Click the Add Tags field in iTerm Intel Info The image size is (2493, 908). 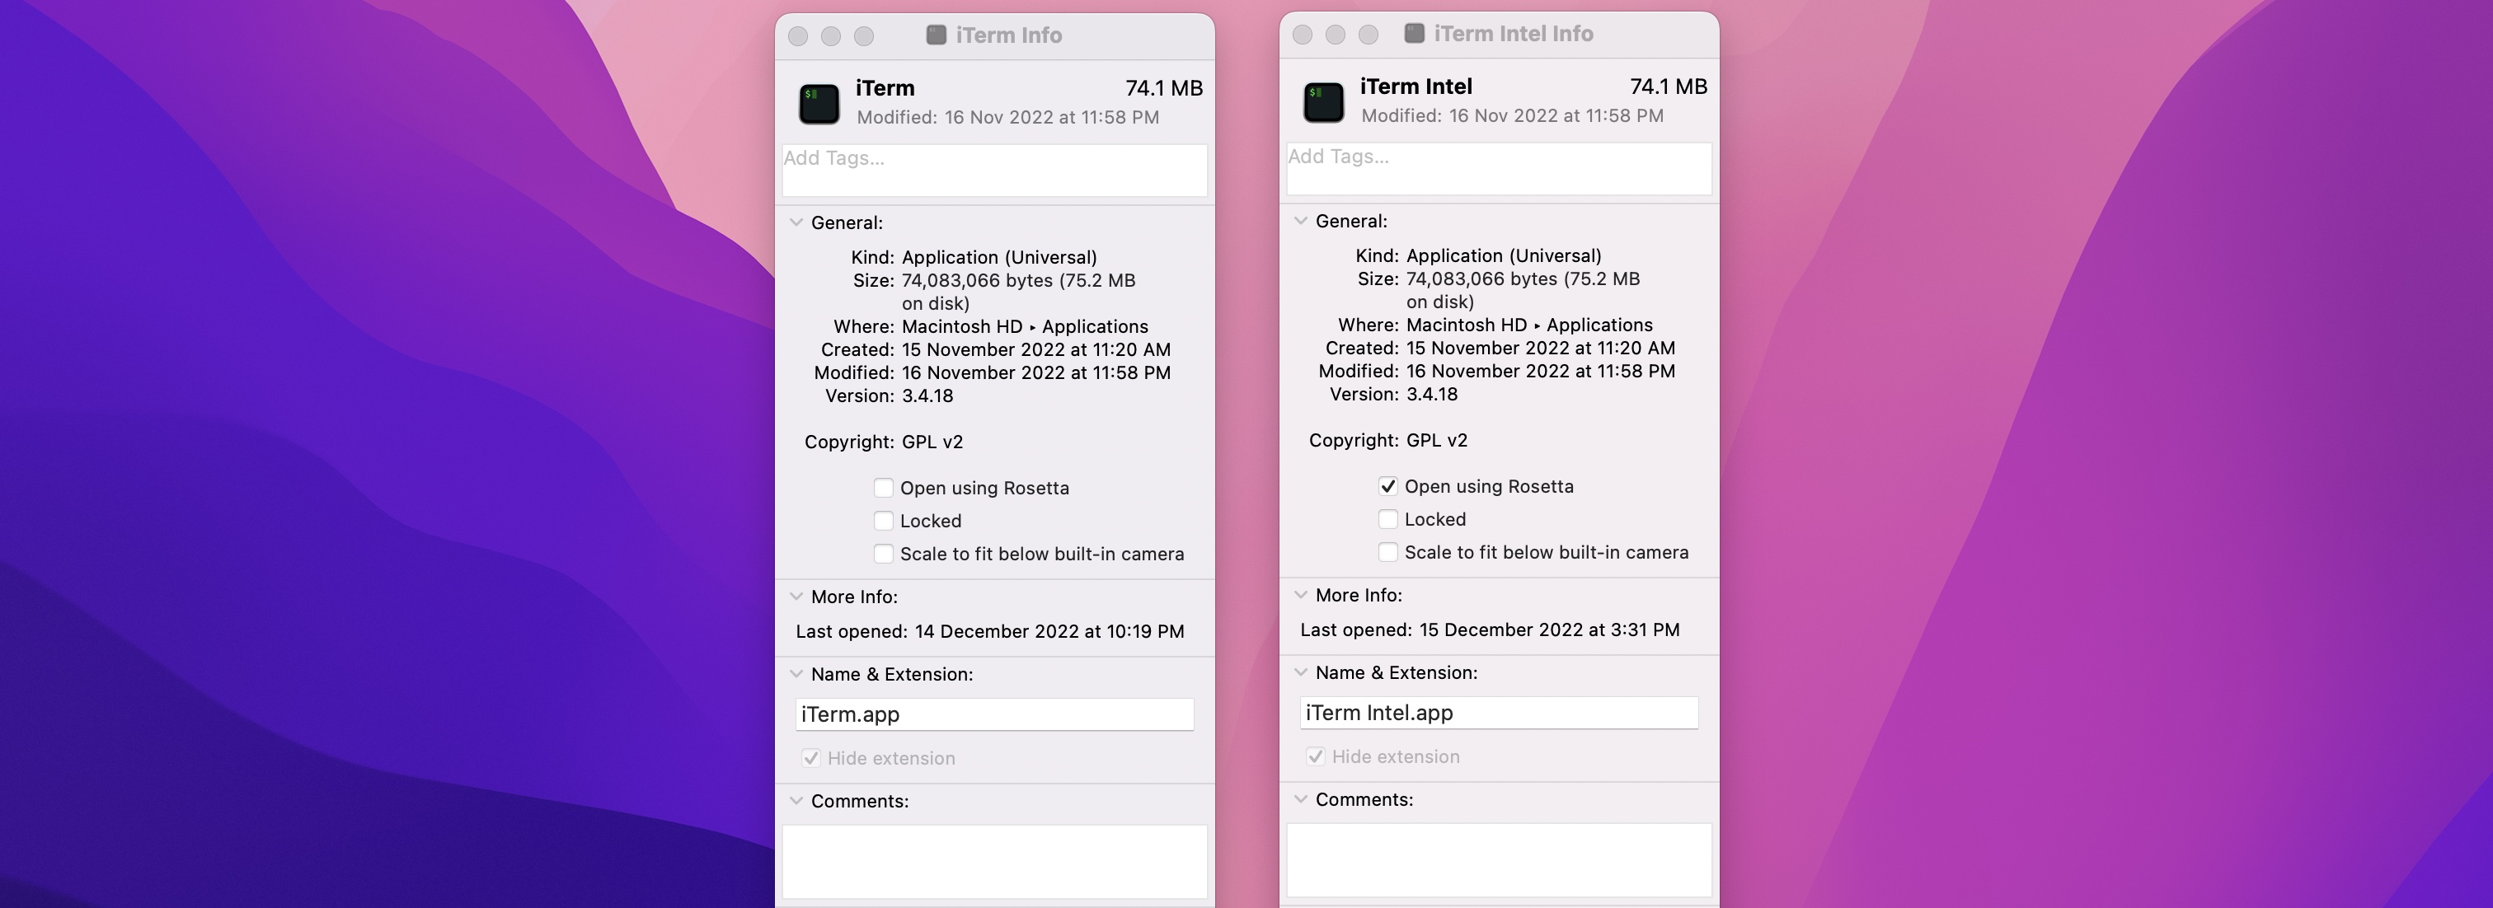[x=1498, y=168]
